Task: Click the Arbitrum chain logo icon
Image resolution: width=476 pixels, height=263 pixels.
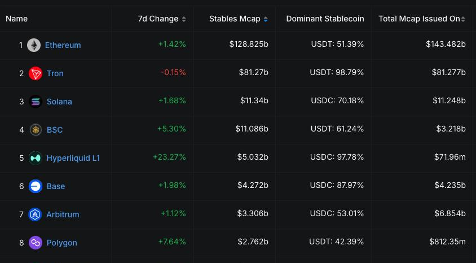Action: point(36,214)
